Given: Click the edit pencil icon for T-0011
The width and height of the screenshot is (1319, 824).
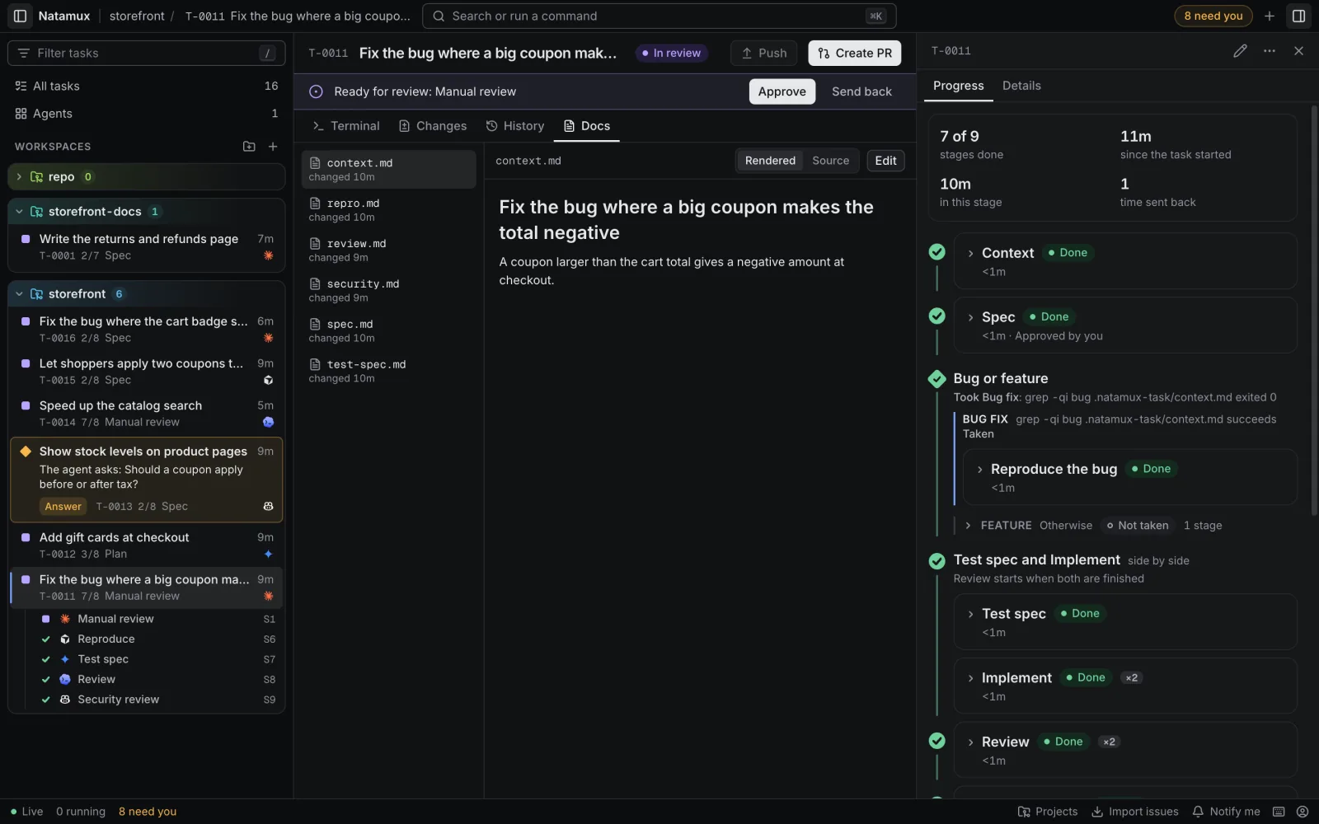Looking at the screenshot, I should (x=1240, y=51).
